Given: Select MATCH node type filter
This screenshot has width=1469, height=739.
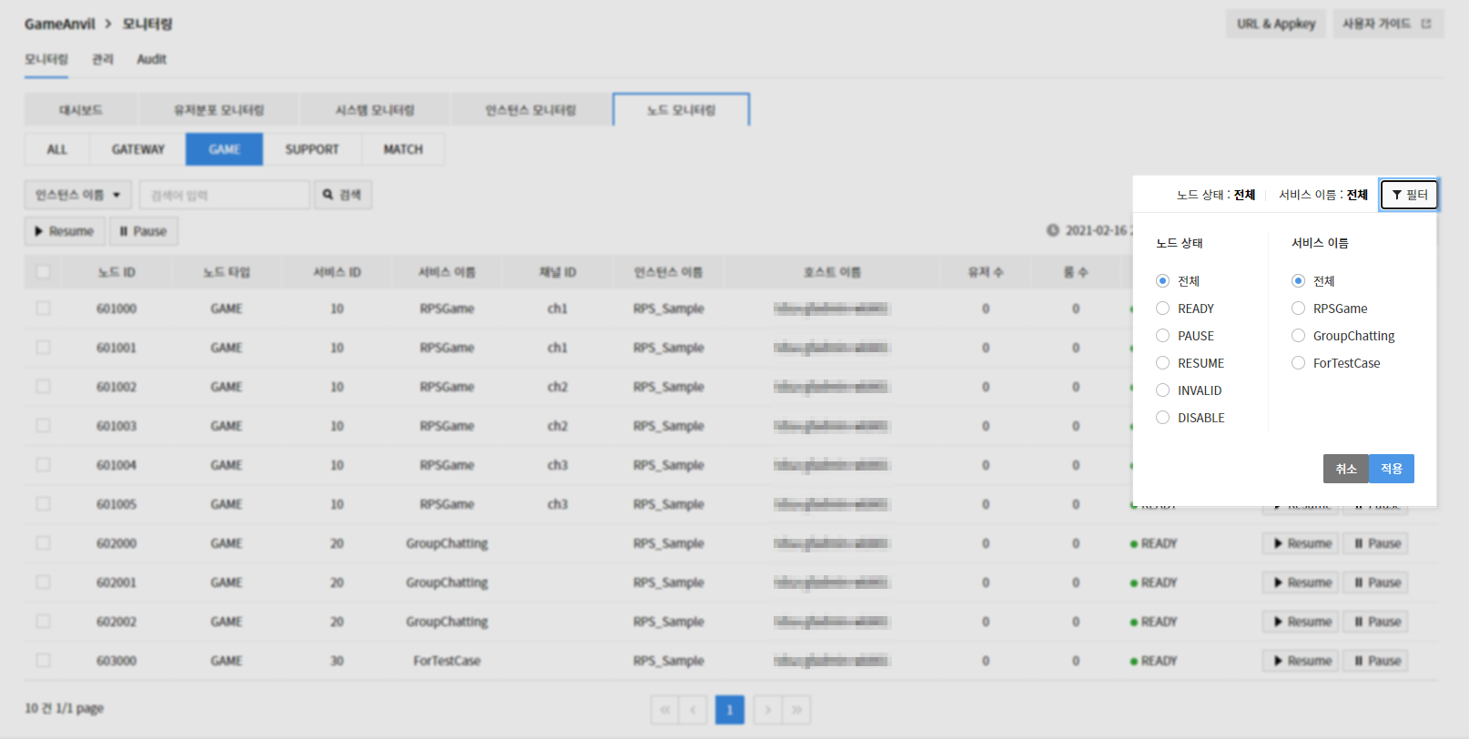Looking at the screenshot, I should (x=403, y=149).
